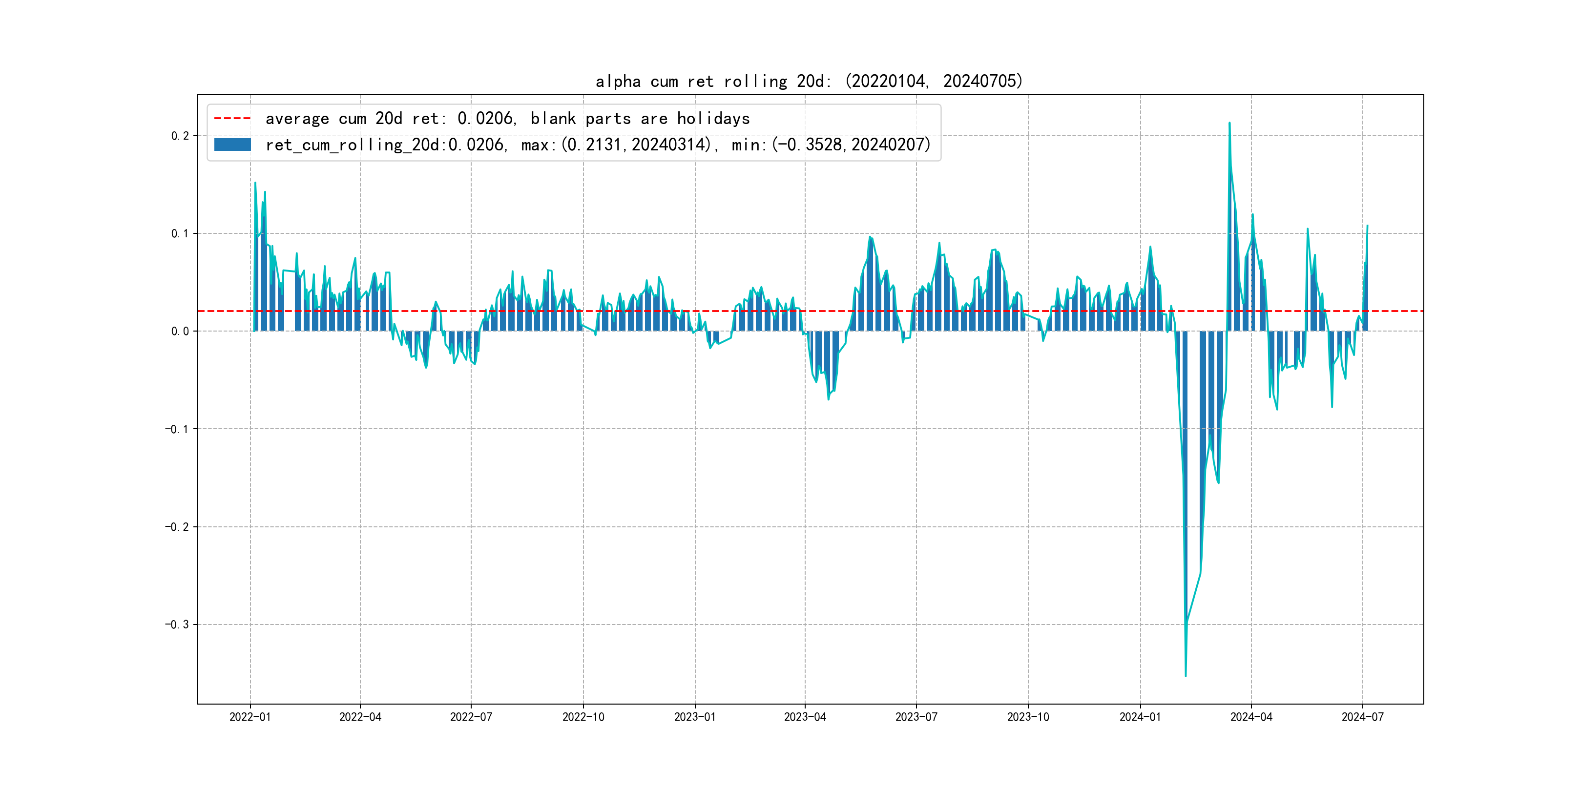
Task: Click the lowest trough point of the cyan line
Action: click(1185, 676)
